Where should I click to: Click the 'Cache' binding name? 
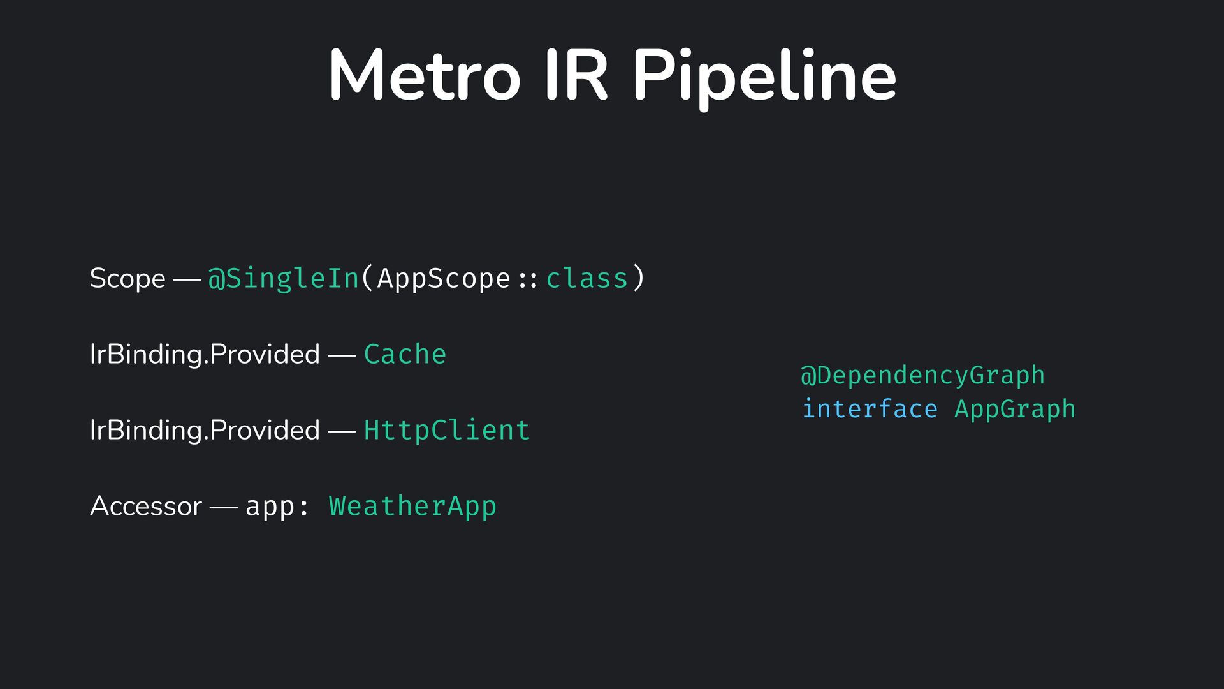pos(405,354)
